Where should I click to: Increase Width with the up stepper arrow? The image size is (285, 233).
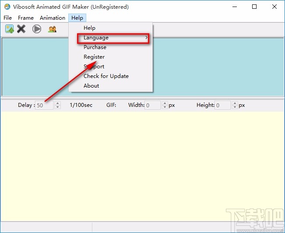165,103
